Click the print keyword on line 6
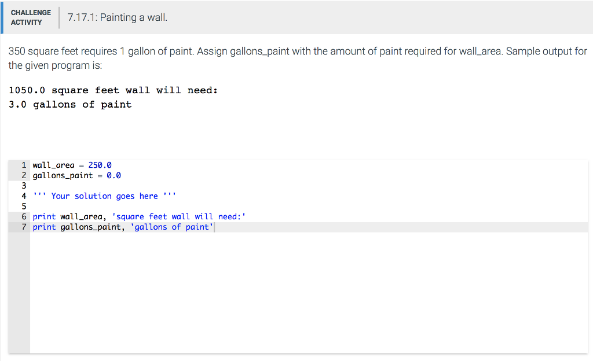This screenshot has width=593, height=361. pos(45,216)
